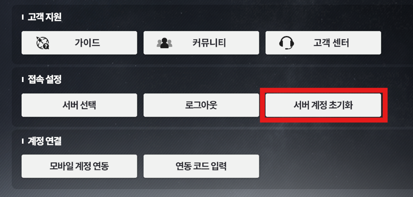Click the headset's microphone boom
The width and height of the screenshot is (413, 197).
coord(289,47)
